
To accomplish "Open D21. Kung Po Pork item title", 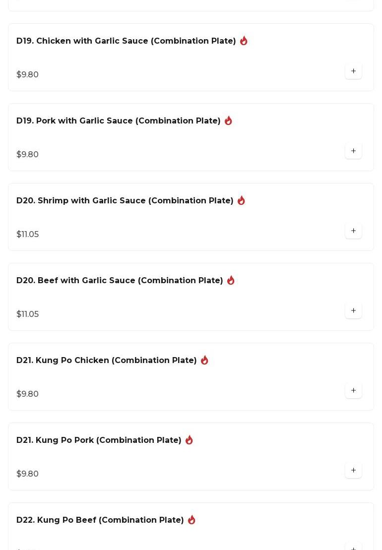I will (x=99, y=440).
